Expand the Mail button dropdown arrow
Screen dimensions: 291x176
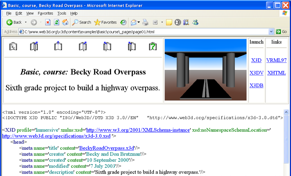click(x=139, y=22)
